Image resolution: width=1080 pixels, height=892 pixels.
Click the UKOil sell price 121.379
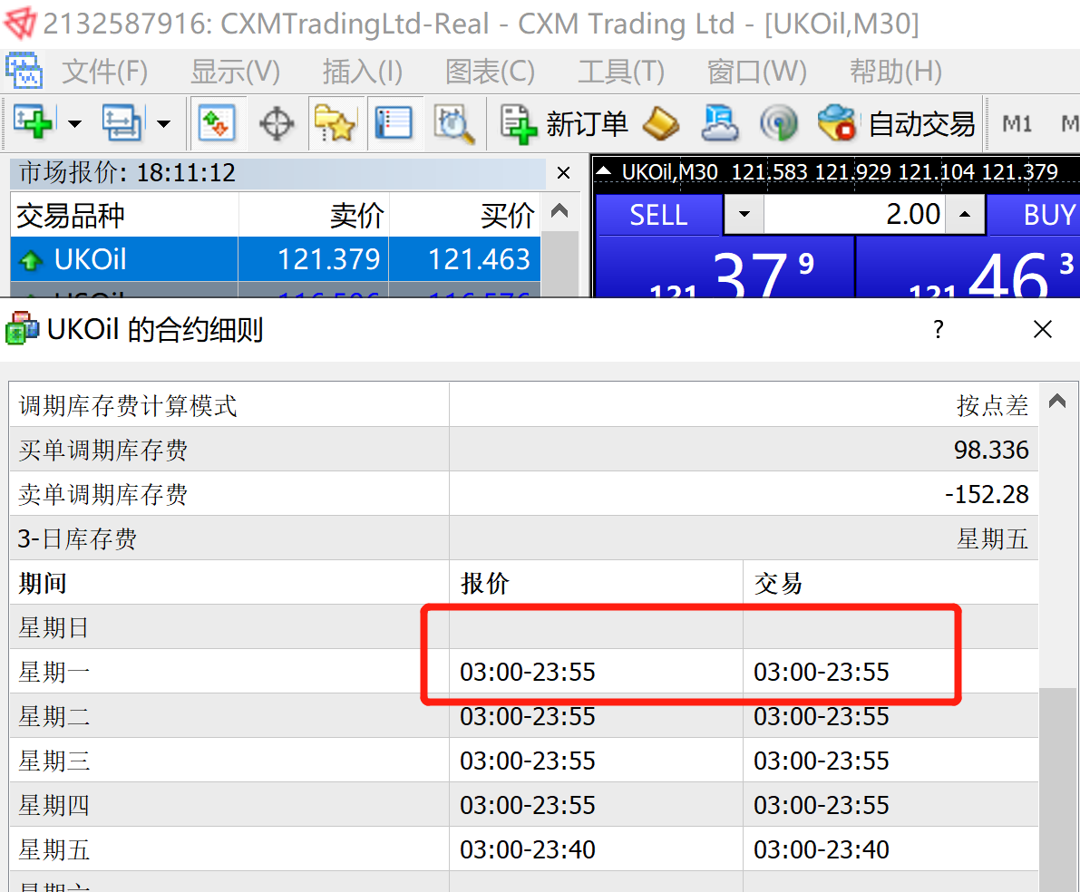(x=328, y=259)
